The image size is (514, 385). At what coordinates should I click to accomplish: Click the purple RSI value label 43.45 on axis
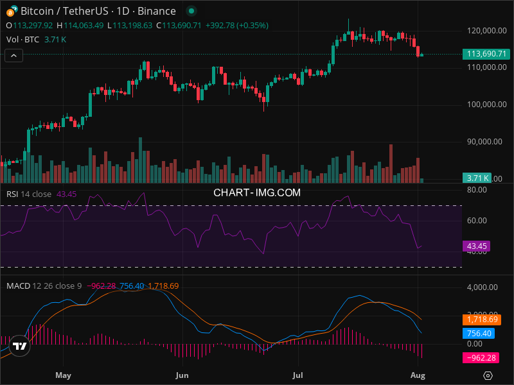(476, 246)
